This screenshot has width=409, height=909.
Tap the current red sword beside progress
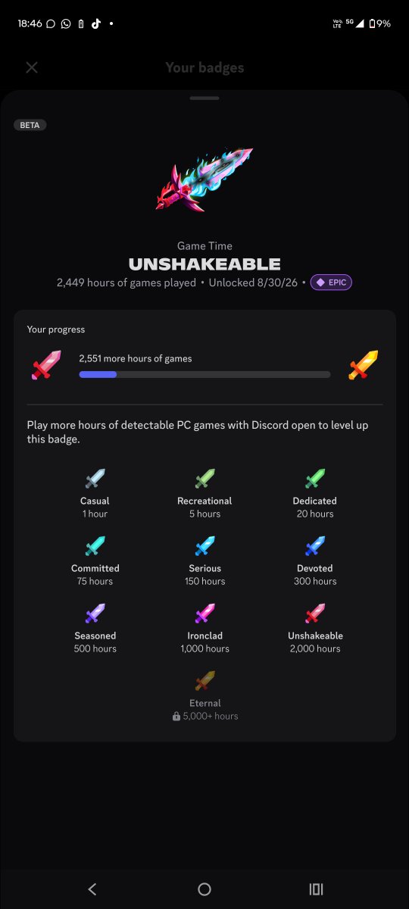click(46, 366)
